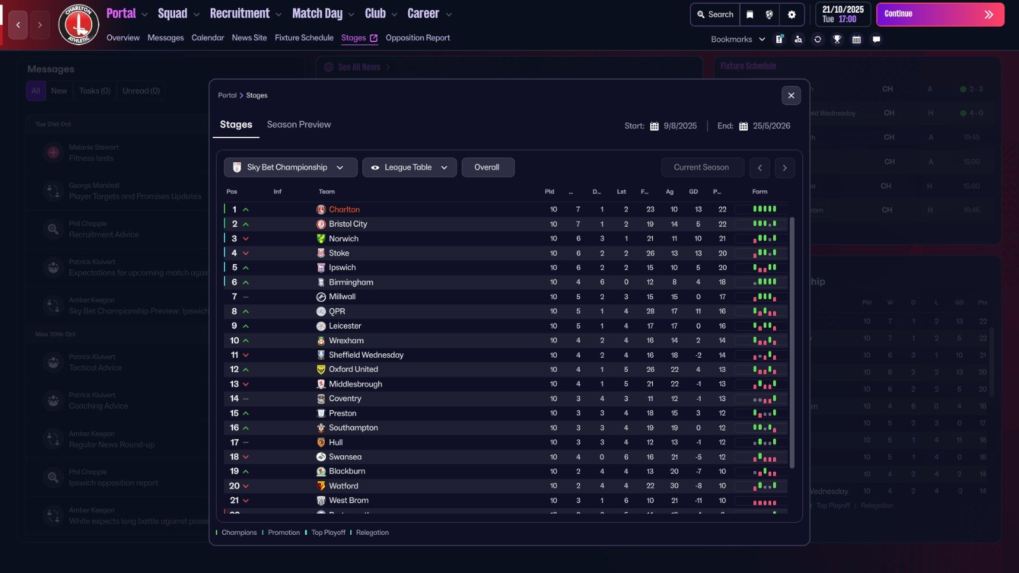Click the refresh arrows shortcut icon
Image resolution: width=1019 pixels, height=573 pixels.
pyautogui.click(x=818, y=39)
